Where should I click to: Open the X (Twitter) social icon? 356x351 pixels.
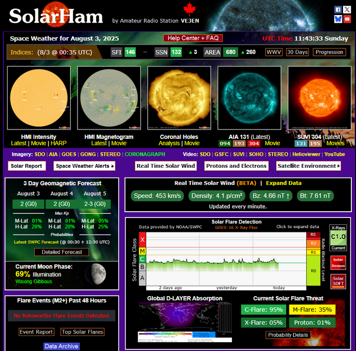347,9
